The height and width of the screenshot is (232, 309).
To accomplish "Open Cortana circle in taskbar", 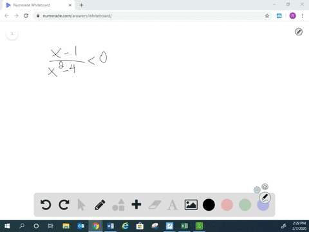I will pyautogui.click(x=36, y=226).
